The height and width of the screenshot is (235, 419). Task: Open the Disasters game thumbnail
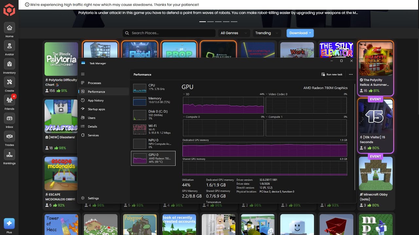[x=61, y=116]
